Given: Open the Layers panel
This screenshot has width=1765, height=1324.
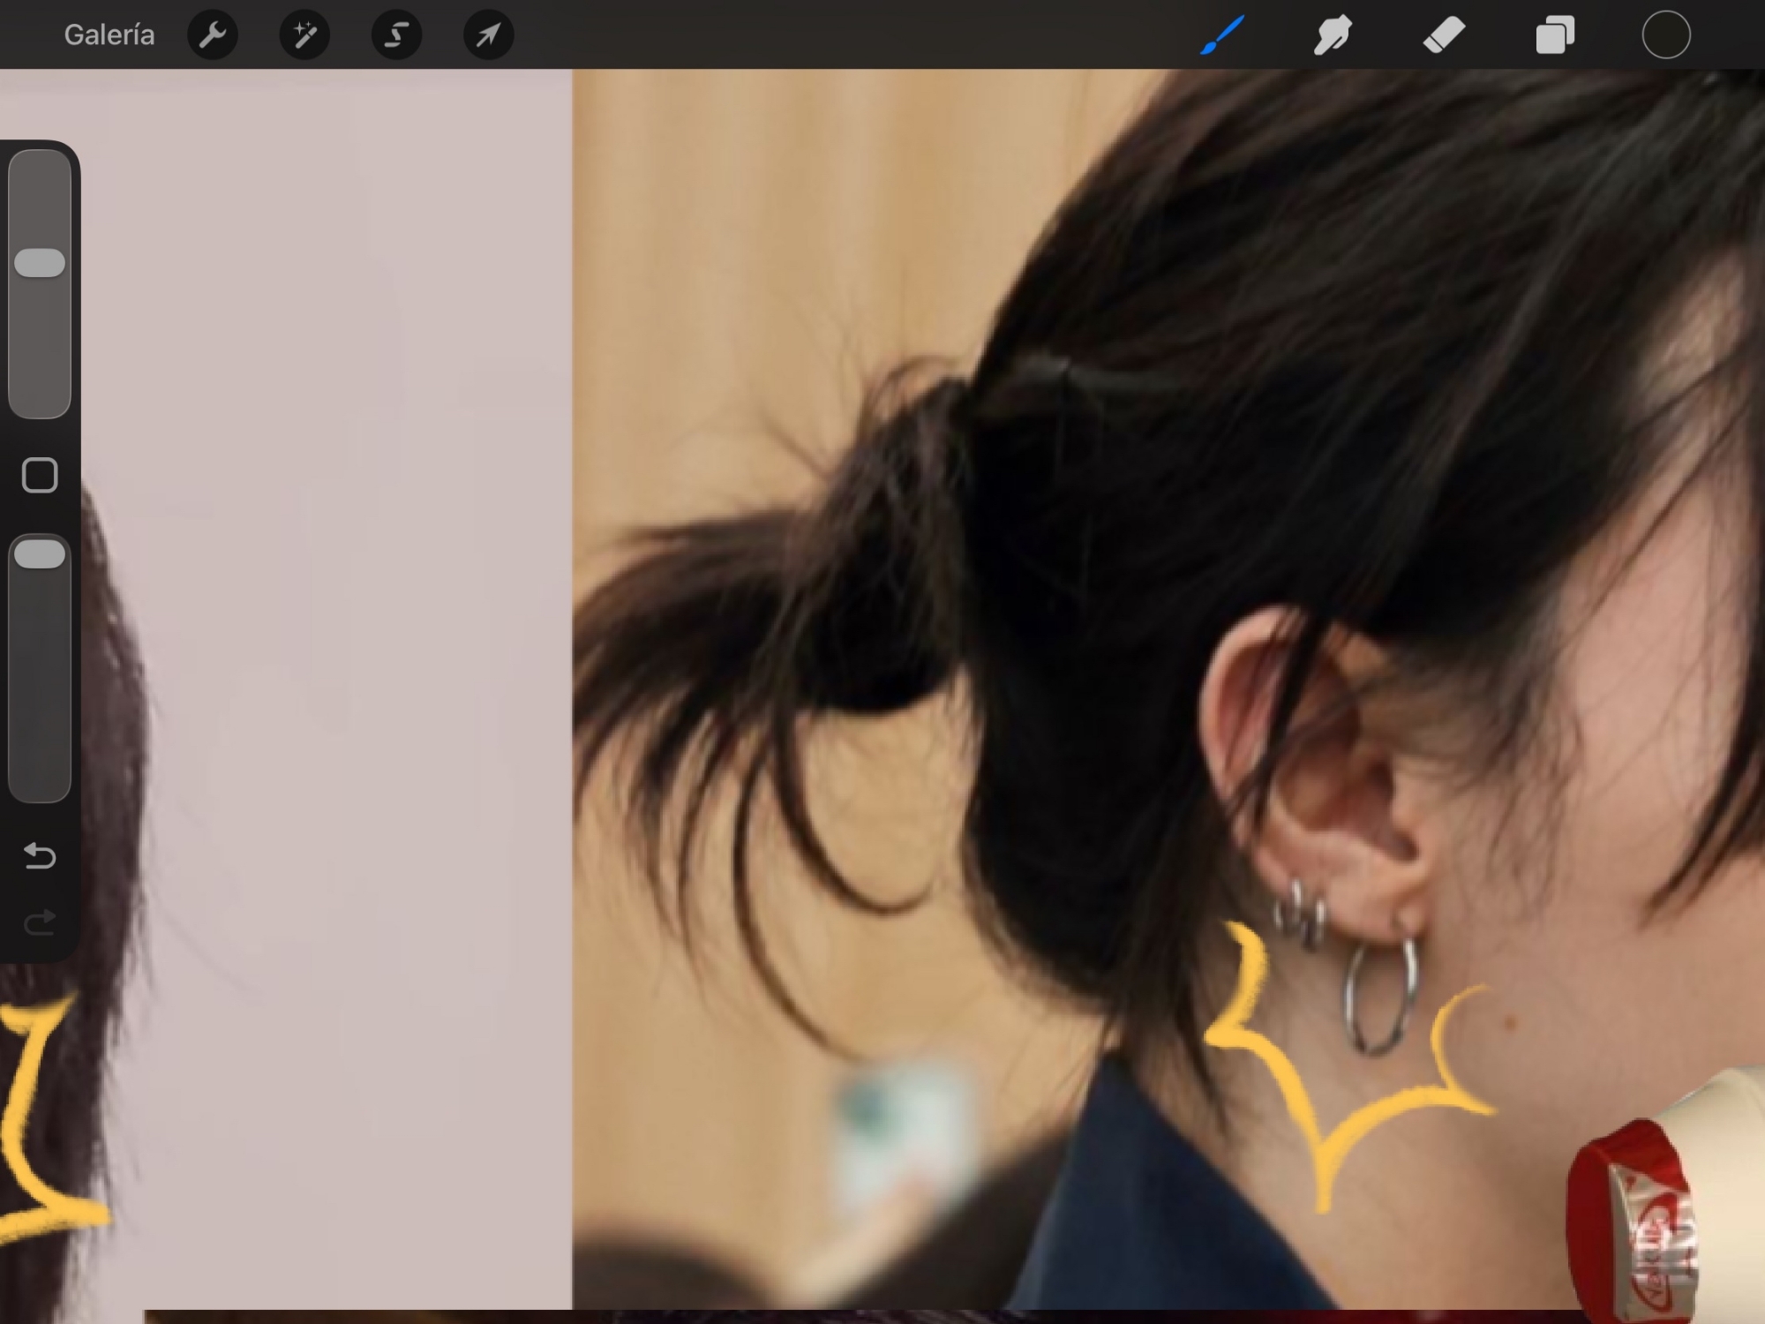Looking at the screenshot, I should (x=1555, y=35).
